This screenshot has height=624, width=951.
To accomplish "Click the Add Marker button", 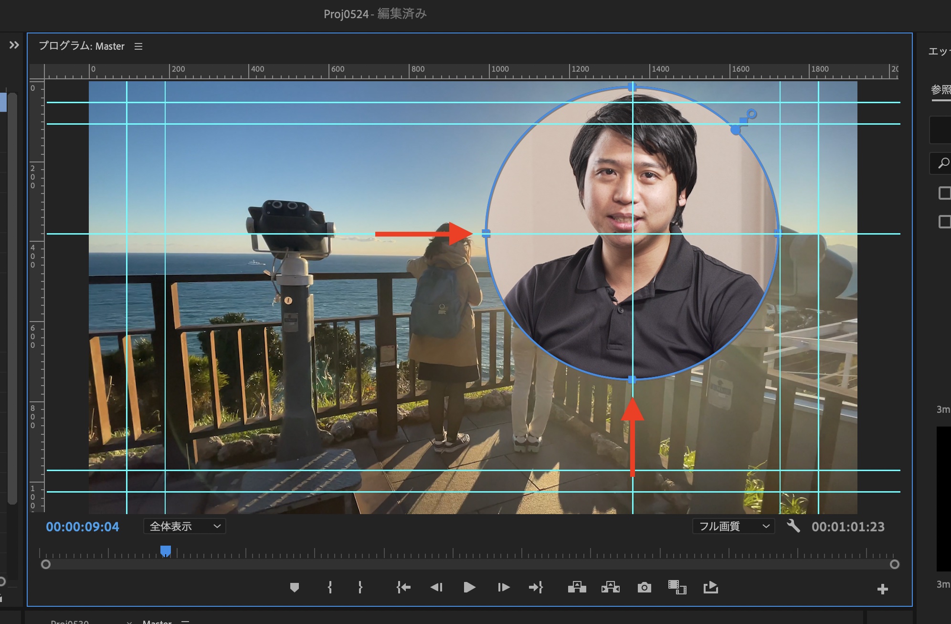I will tap(295, 587).
